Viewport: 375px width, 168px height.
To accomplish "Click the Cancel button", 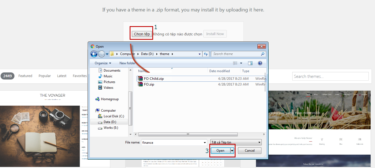I will [x=249, y=151].
